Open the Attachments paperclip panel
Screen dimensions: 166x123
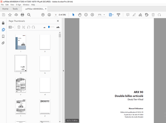pos(3,43)
